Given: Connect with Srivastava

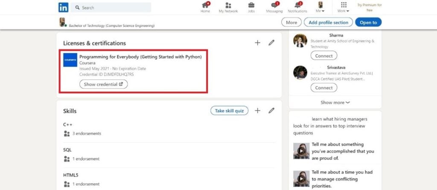Looking at the screenshot, I should click(323, 88).
